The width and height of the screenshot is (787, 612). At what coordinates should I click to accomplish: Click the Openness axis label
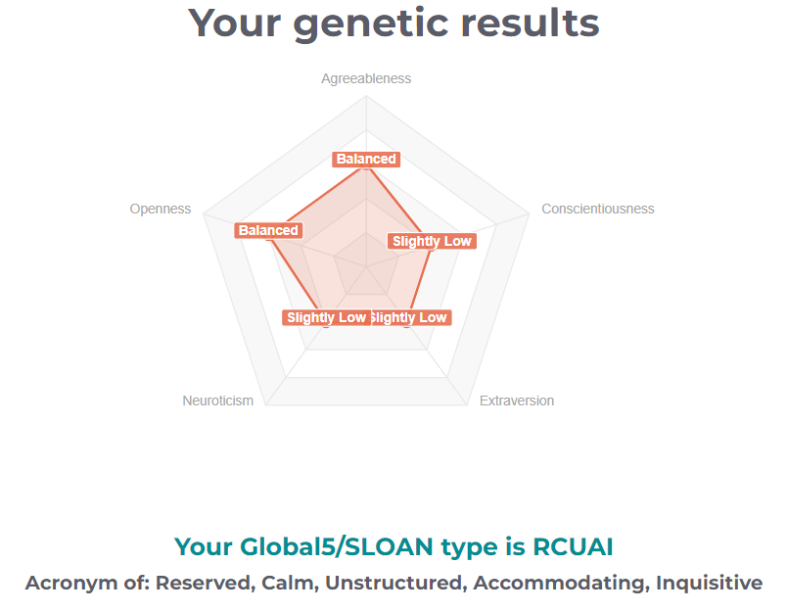(x=161, y=209)
